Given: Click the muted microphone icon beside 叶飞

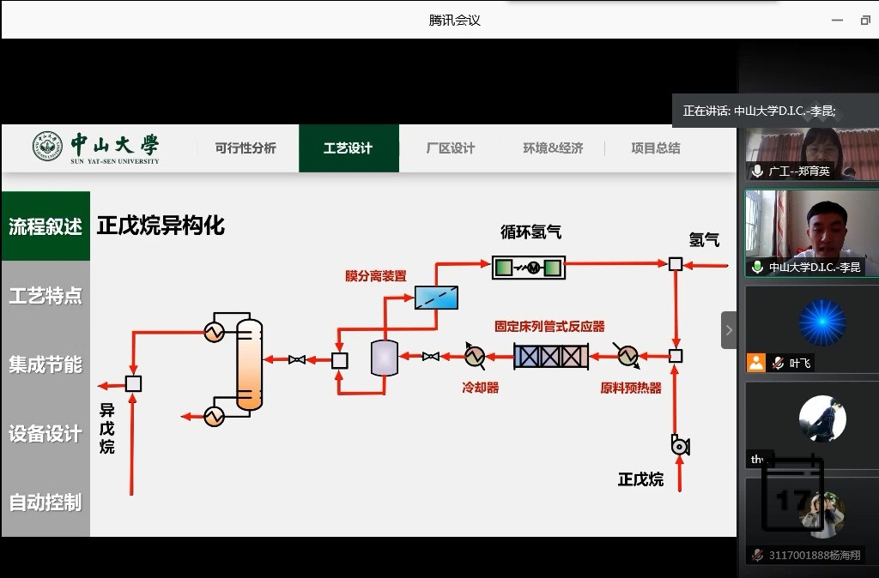Looking at the screenshot, I should click(778, 363).
